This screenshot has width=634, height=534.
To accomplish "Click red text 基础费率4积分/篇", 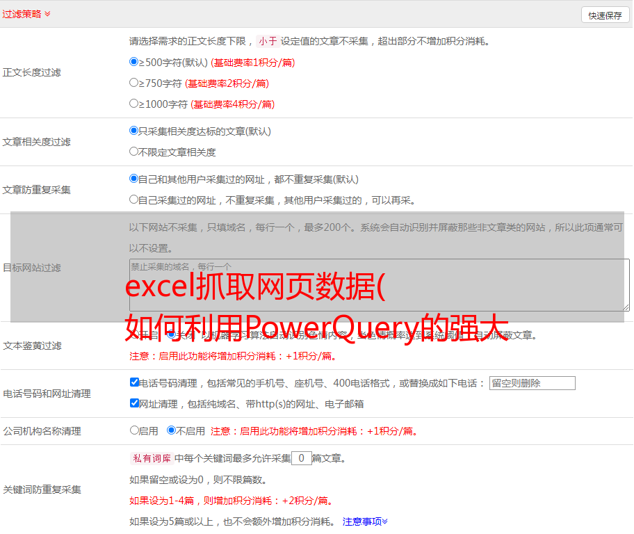I will pos(232,104).
